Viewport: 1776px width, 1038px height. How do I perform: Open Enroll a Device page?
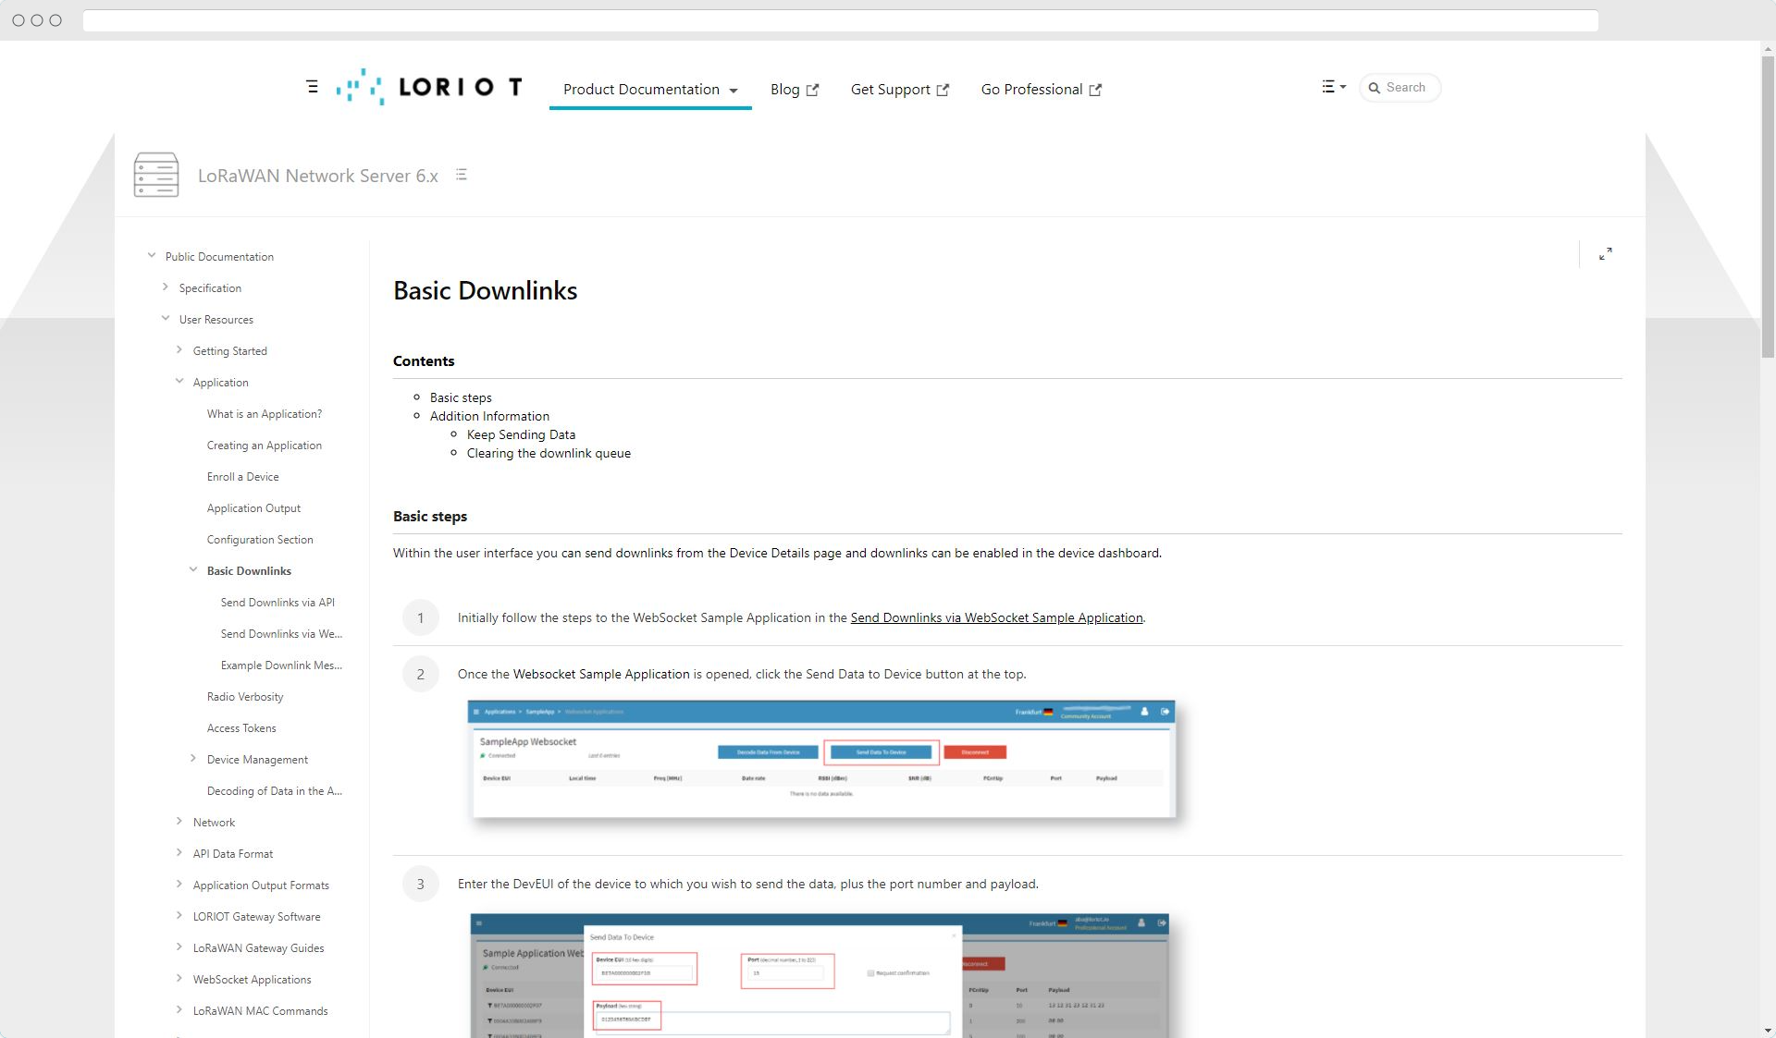[x=242, y=477]
